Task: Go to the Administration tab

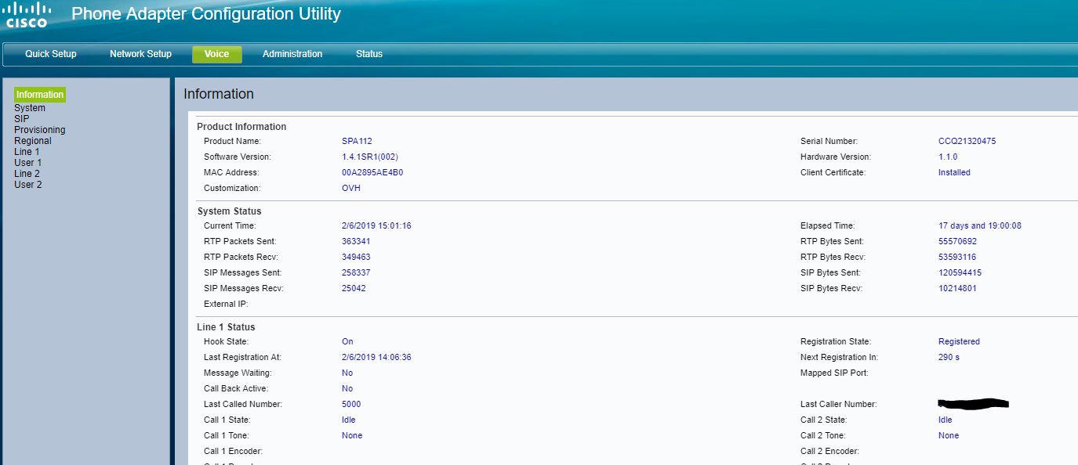Action: point(292,54)
